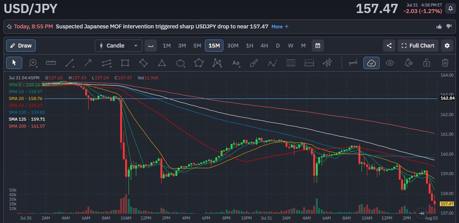The width and height of the screenshot is (459, 223).
Task: Pick the arrow line drawing tool
Action: [88, 63]
